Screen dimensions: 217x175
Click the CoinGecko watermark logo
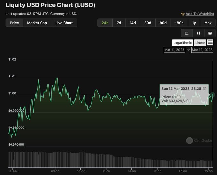[190, 140]
